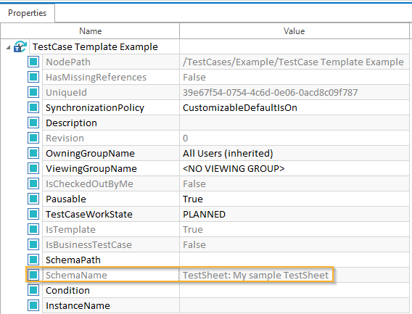Click the property icon next to OwningGroupName
Image resolution: width=412 pixels, height=314 pixels.
(x=33, y=153)
